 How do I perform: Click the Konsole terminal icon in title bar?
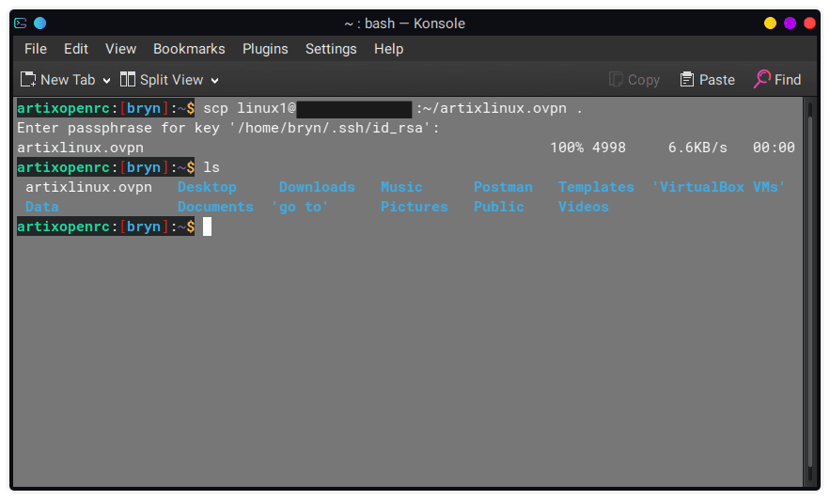tap(21, 23)
